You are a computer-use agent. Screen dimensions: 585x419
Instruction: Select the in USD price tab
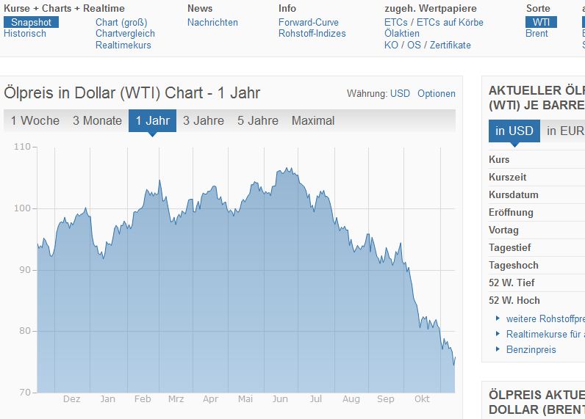pos(514,131)
